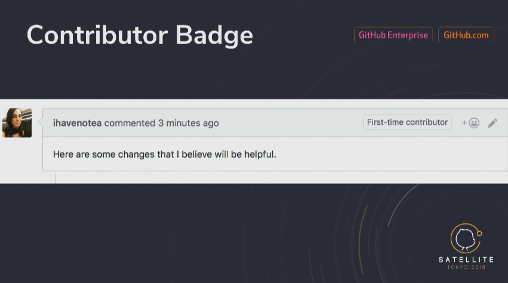
Task: Click the pencil edit comment icon
Action: [x=492, y=123]
